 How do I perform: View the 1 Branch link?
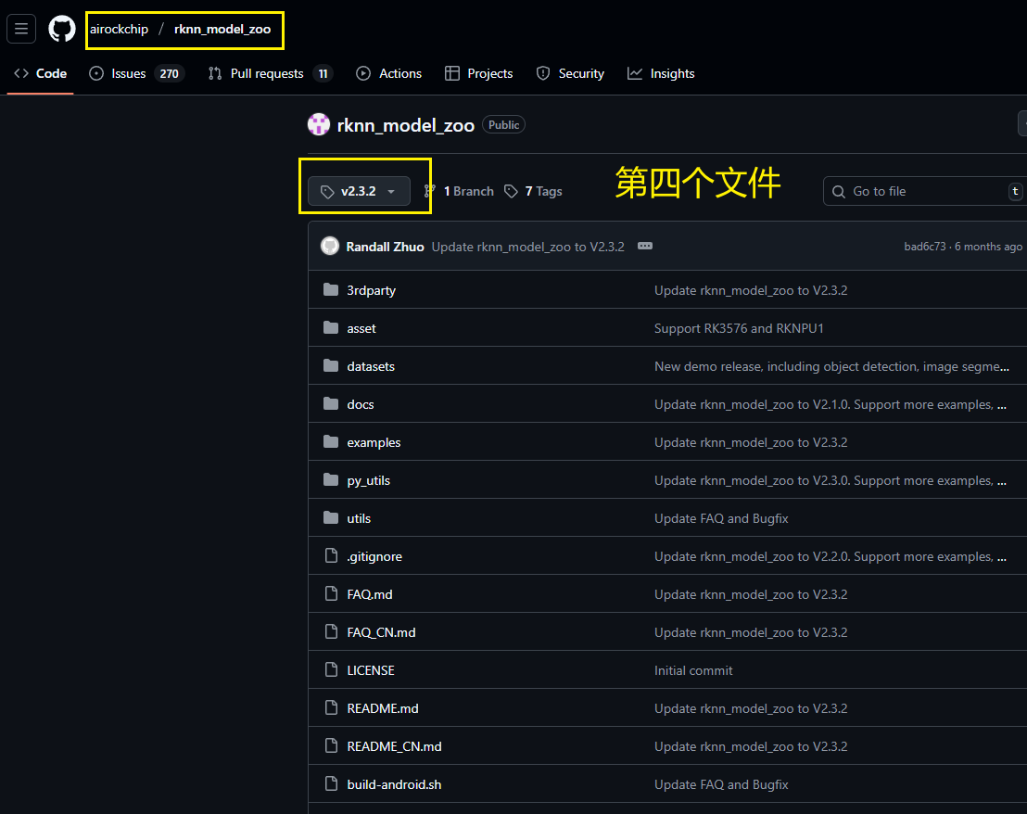tap(460, 191)
